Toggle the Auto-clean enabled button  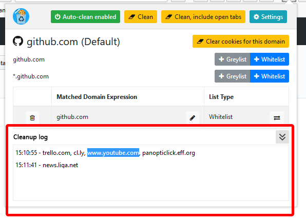tap(85, 17)
